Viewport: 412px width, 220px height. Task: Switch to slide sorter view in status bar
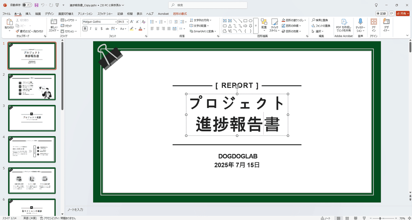tap(346, 218)
